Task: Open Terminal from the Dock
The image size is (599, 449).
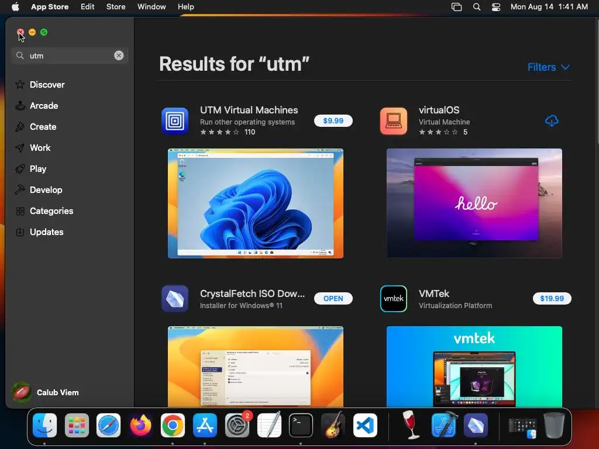Action: point(301,426)
